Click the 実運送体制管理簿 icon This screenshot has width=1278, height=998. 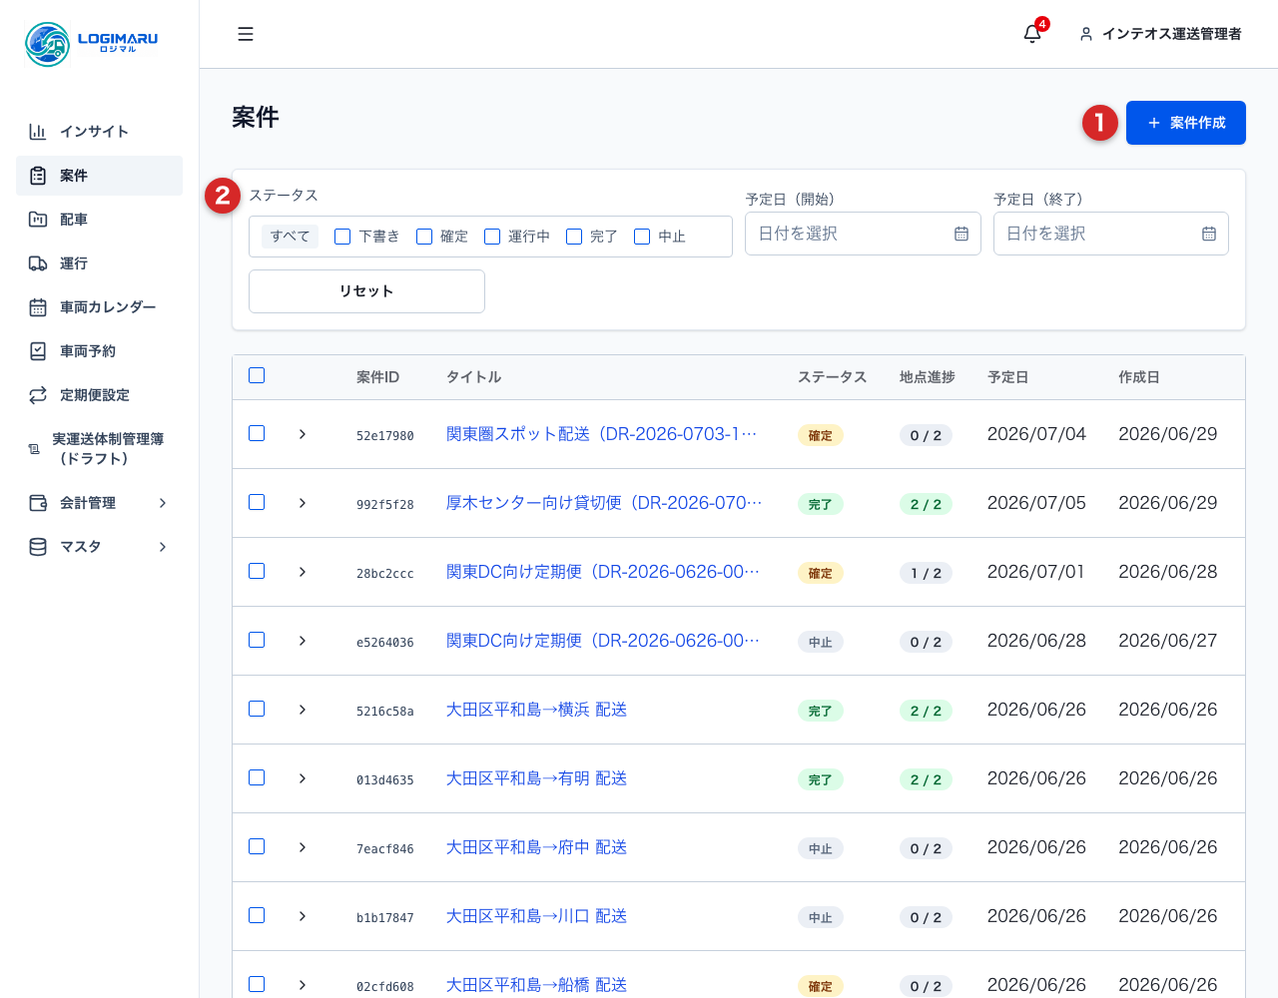(x=34, y=449)
